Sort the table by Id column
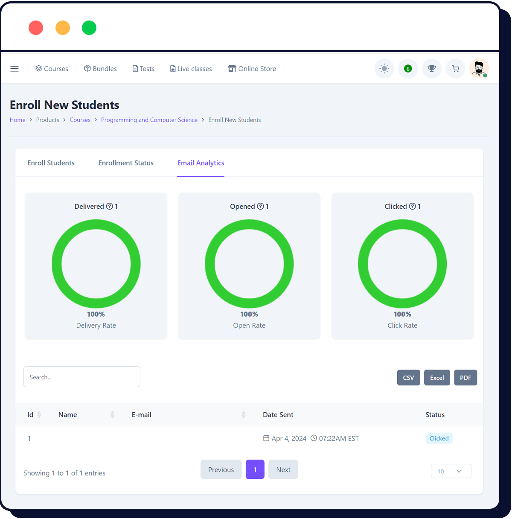Viewport: 512px width, 519px height. [39, 415]
